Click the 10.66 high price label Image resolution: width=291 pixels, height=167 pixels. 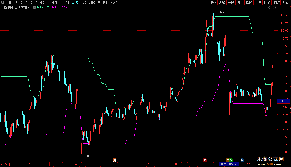pyautogui.click(x=220, y=12)
